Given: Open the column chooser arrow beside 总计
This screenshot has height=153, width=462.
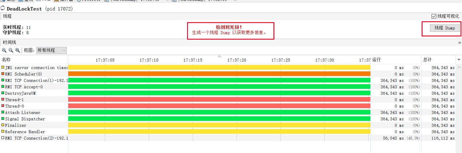Looking at the screenshot, I should point(459,60).
